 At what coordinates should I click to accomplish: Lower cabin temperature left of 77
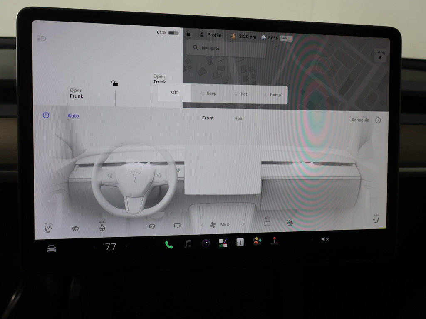[x=94, y=247]
